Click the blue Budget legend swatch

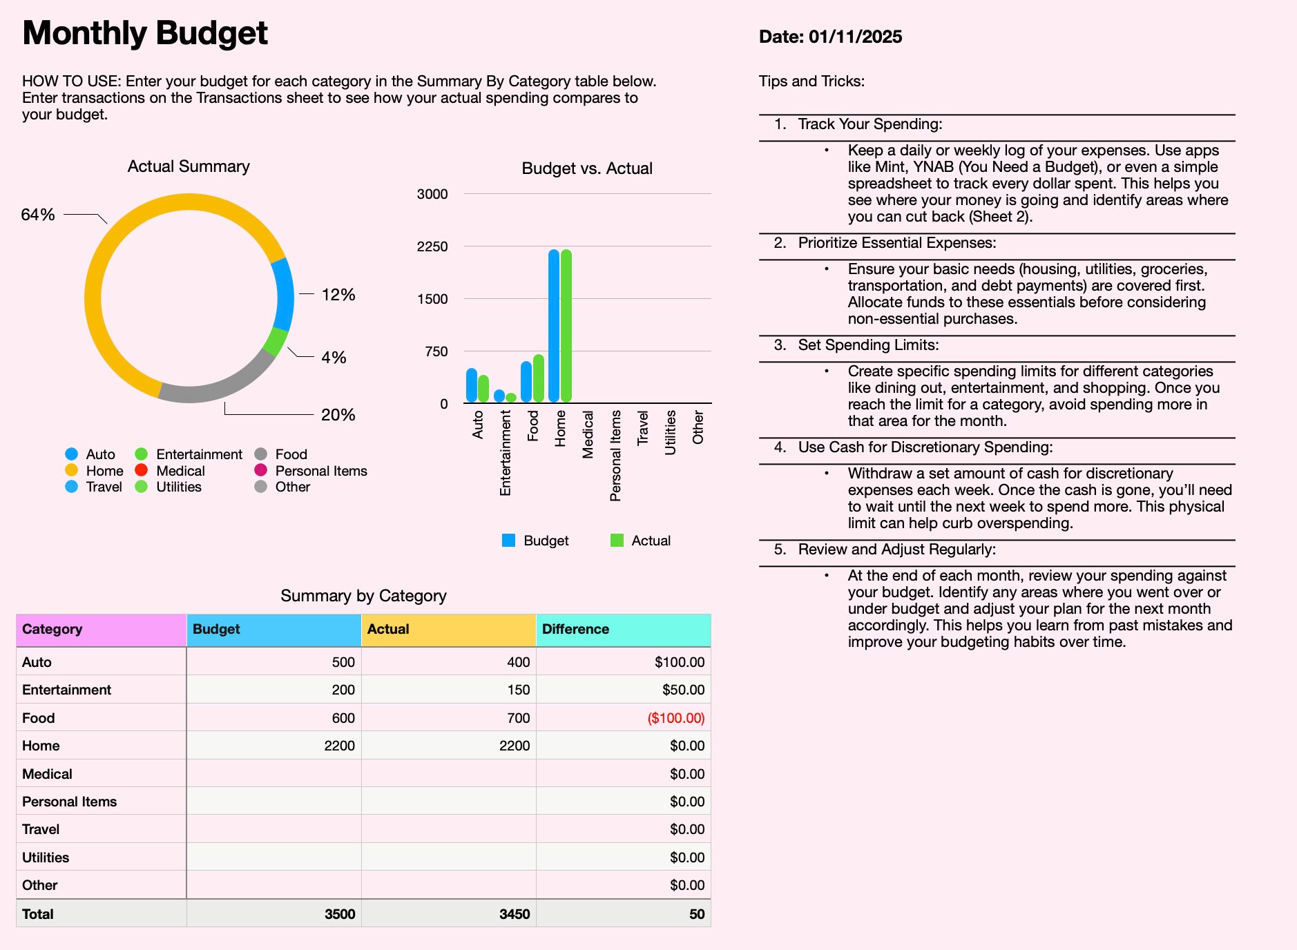tap(508, 541)
